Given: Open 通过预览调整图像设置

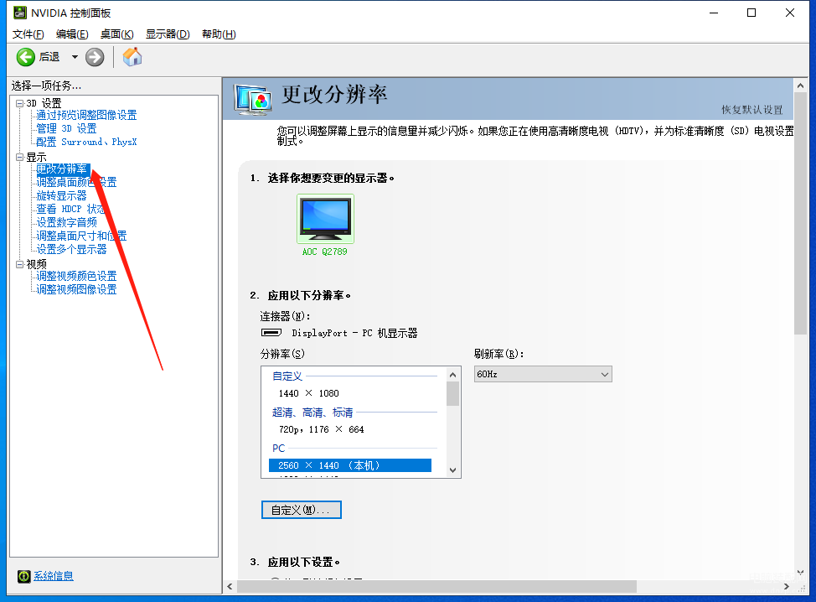Looking at the screenshot, I should point(86,115).
